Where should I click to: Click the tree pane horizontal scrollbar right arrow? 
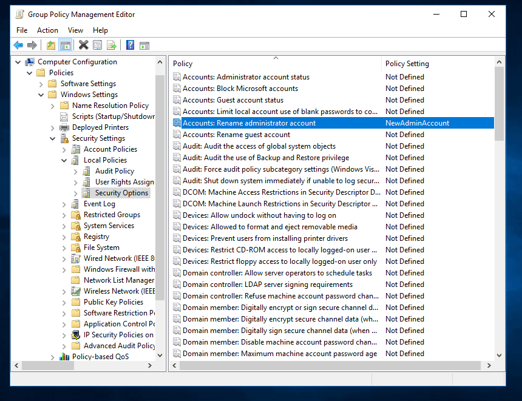click(x=150, y=365)
